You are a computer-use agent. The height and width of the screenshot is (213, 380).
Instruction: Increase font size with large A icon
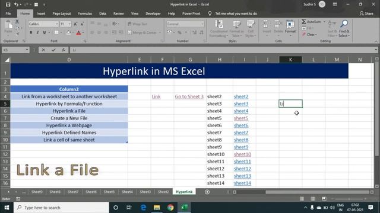click(75, 24)
